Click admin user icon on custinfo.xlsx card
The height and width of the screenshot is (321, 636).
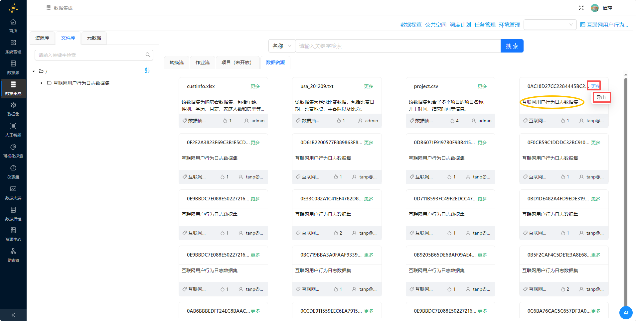point(246,121)
